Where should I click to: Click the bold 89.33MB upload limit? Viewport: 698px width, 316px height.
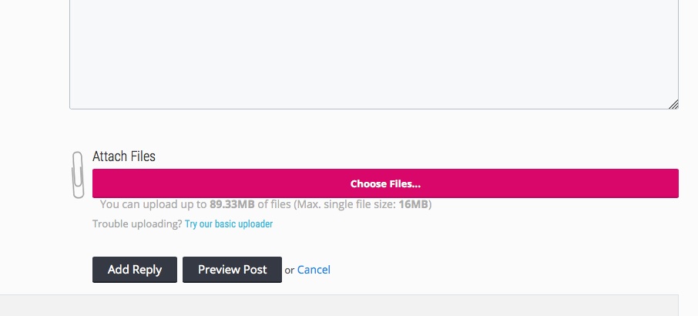coord(232,204)
